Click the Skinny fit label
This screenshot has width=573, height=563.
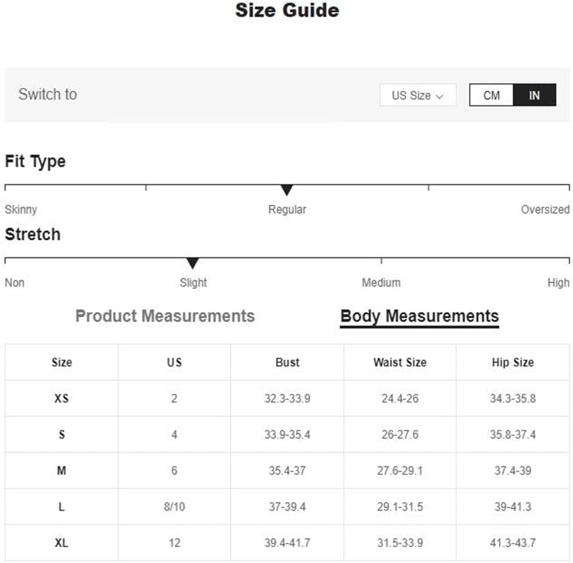click(x=21, y=209)
